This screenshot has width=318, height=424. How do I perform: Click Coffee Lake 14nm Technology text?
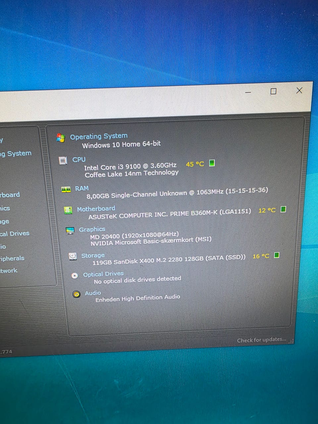pyautogui.click(x=132, y=174)
